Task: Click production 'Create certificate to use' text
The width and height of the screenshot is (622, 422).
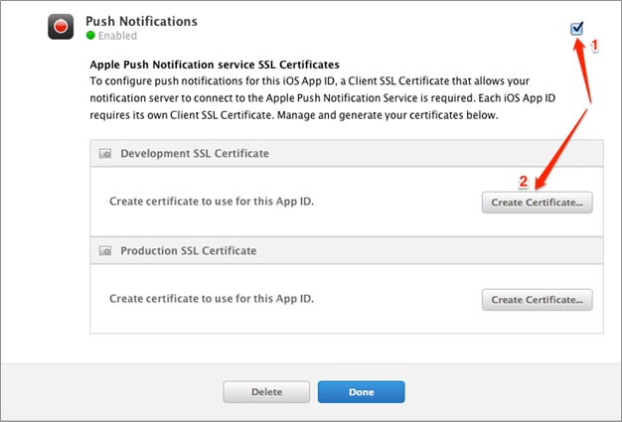Action: (212, 298)
